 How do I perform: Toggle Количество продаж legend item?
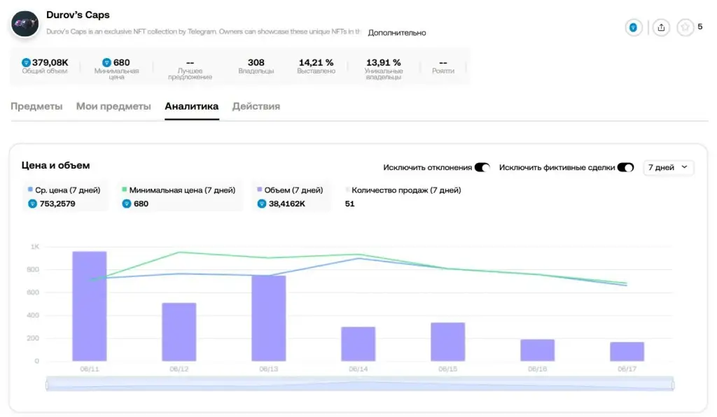click(403, 190)
